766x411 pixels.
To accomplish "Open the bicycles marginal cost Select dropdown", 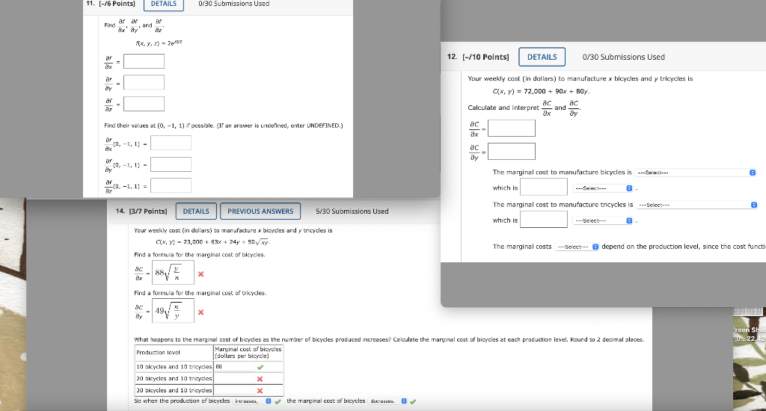I will [x=696, y=173].
